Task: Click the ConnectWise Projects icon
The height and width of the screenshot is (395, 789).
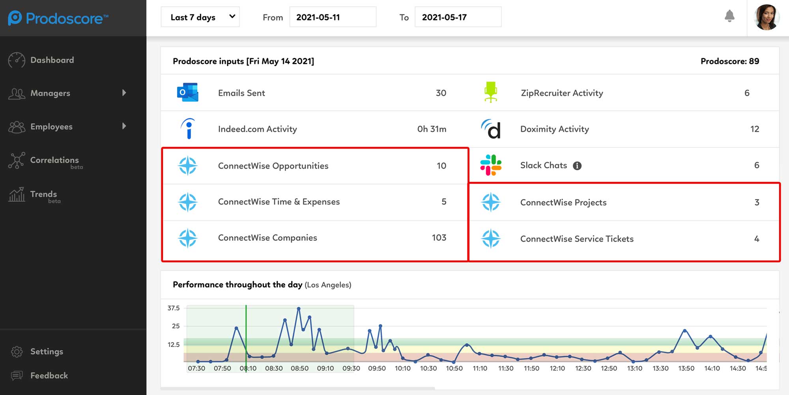Action: click(x=491, y=202)
